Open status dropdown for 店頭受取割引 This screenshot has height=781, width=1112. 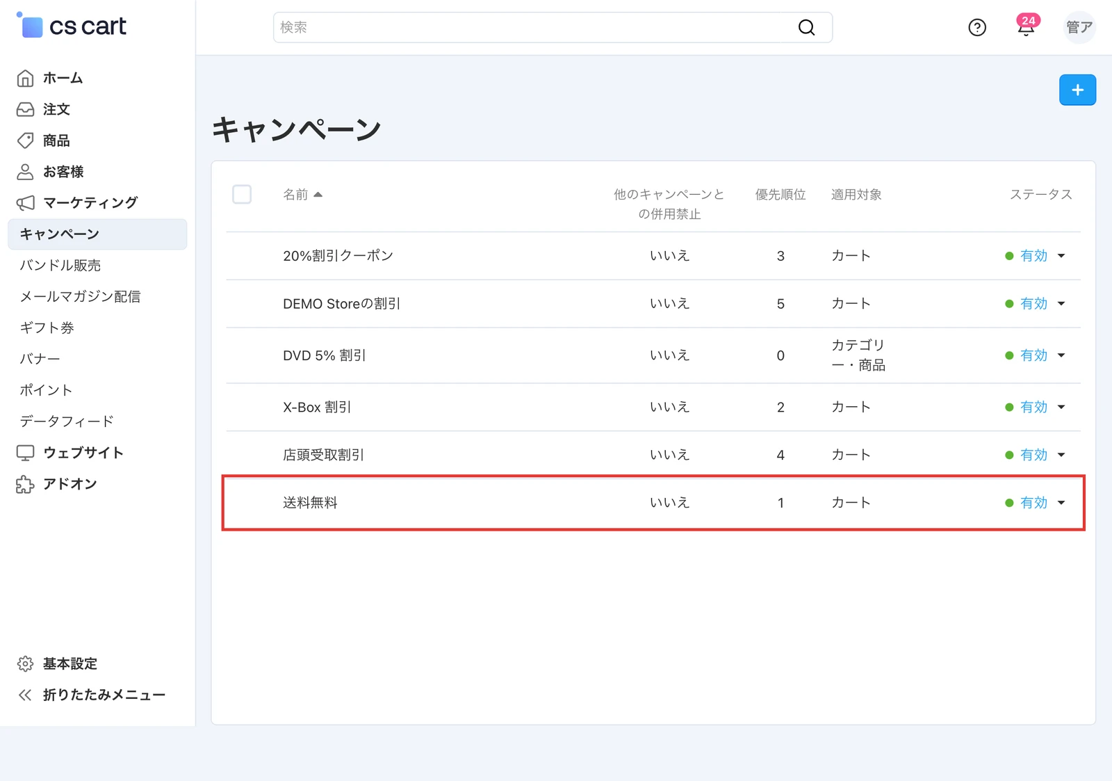coord(1036,455)
